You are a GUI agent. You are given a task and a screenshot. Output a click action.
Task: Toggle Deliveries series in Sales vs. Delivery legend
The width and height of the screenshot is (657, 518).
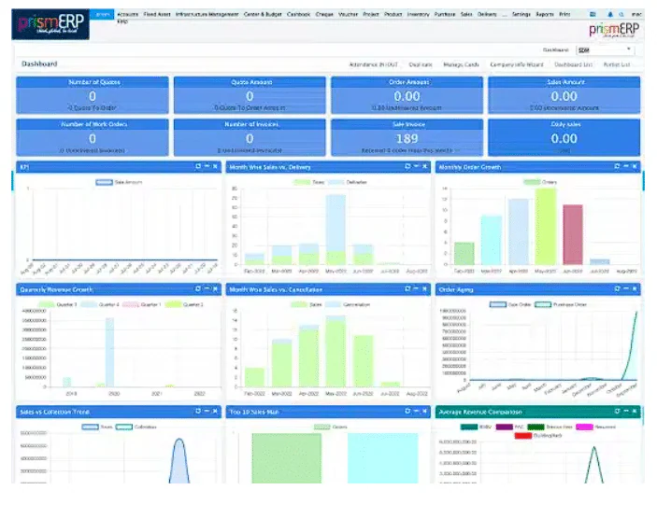tap(347, 182)
